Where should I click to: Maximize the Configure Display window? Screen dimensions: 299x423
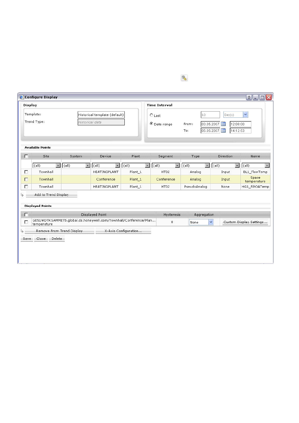(262, 97)
